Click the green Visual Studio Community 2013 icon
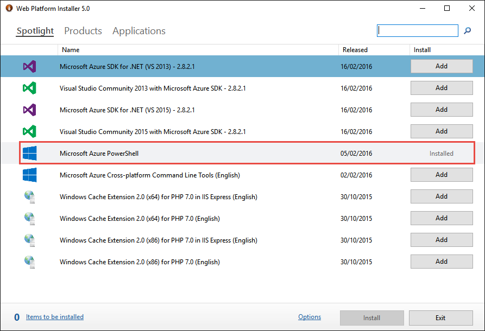485x331 pixels. (x=30, y=87)
